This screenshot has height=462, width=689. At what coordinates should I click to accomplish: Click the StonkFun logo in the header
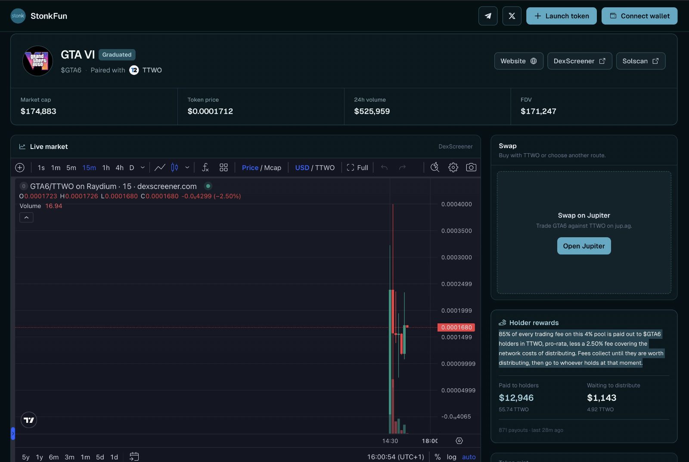[18, 16]
